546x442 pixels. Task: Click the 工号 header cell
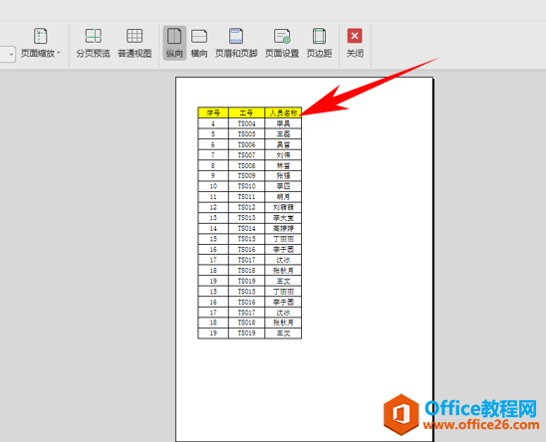[x=246, y=112]
